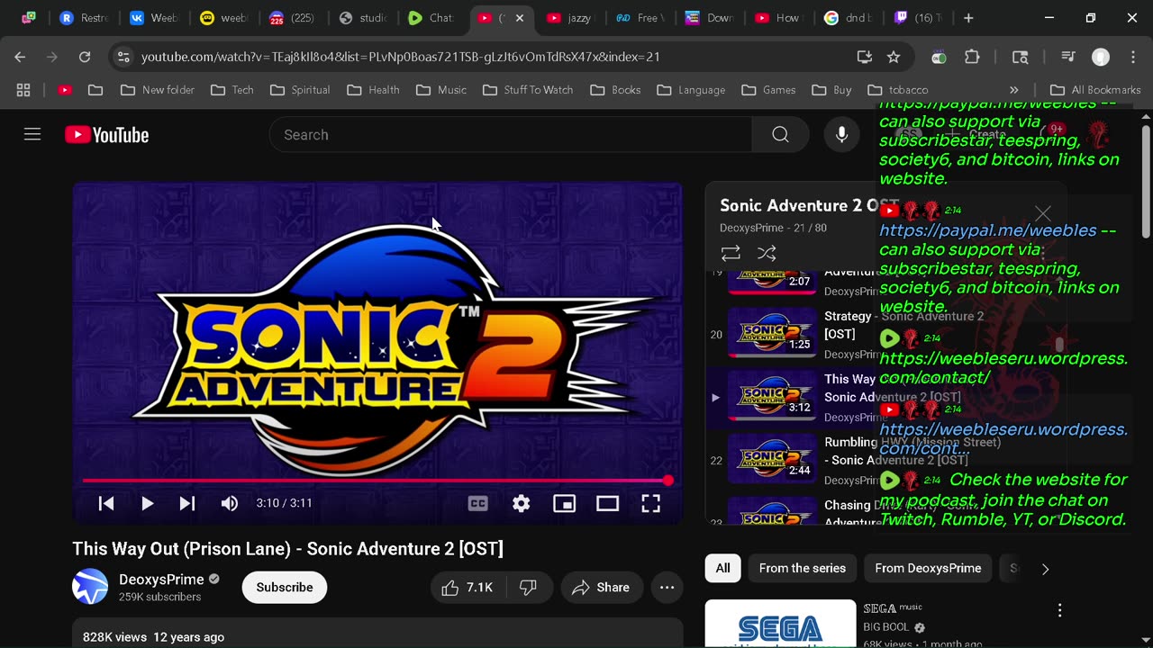Open media controls icon in toolbar
This screenshot has width=1153, height=648.
tap(1068, 57)
